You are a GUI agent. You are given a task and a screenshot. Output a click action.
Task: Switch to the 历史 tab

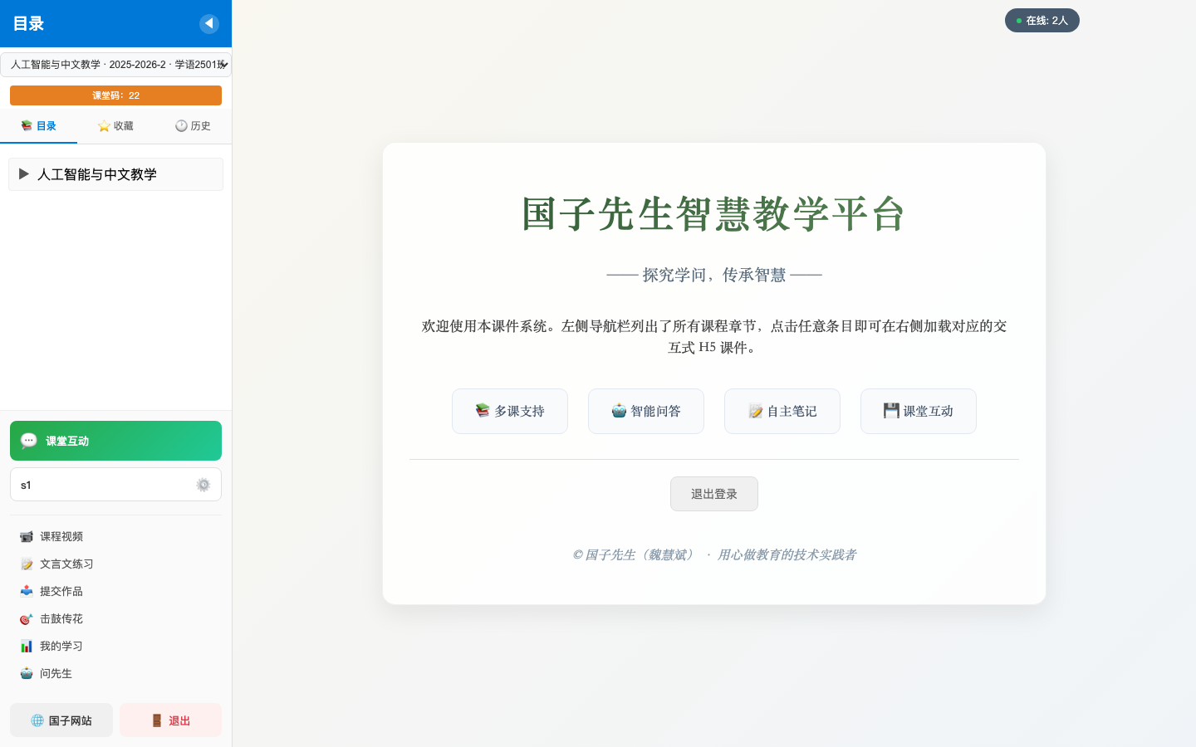(x=193, y=126)
